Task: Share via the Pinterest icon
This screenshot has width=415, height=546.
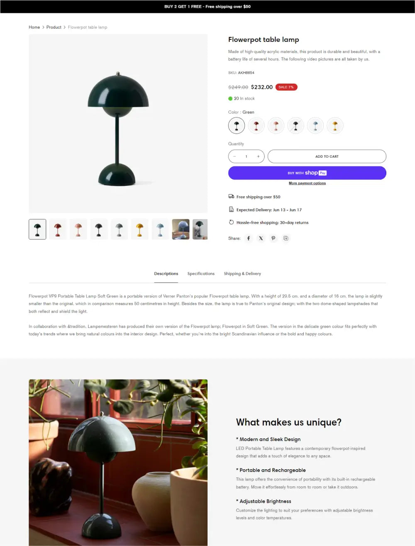Action: tap(273, 238)
